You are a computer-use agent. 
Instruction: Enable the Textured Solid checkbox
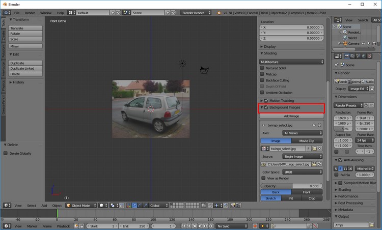pos(263,68)
